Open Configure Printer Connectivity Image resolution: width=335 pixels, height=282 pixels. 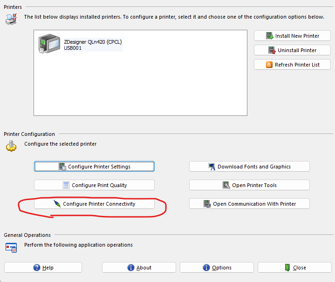pyautogui.click(x=94, y=204)
